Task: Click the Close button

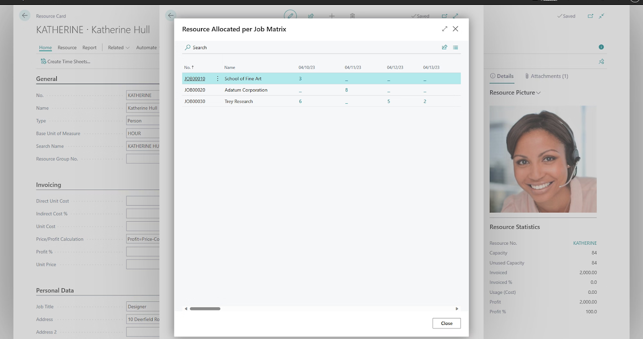Action: [447, 323]
